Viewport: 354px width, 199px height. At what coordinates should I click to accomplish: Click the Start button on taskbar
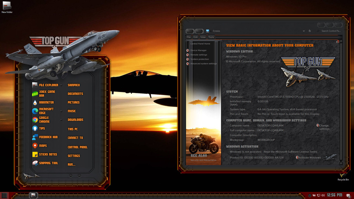4,195
